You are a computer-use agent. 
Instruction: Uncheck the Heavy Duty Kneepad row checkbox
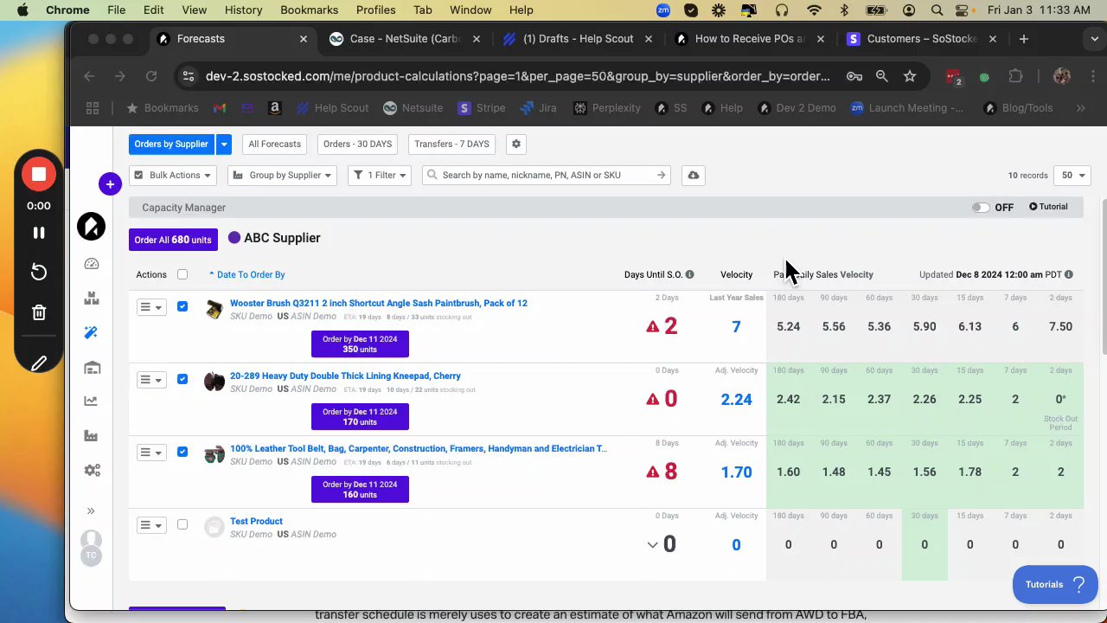click(182, 379)
